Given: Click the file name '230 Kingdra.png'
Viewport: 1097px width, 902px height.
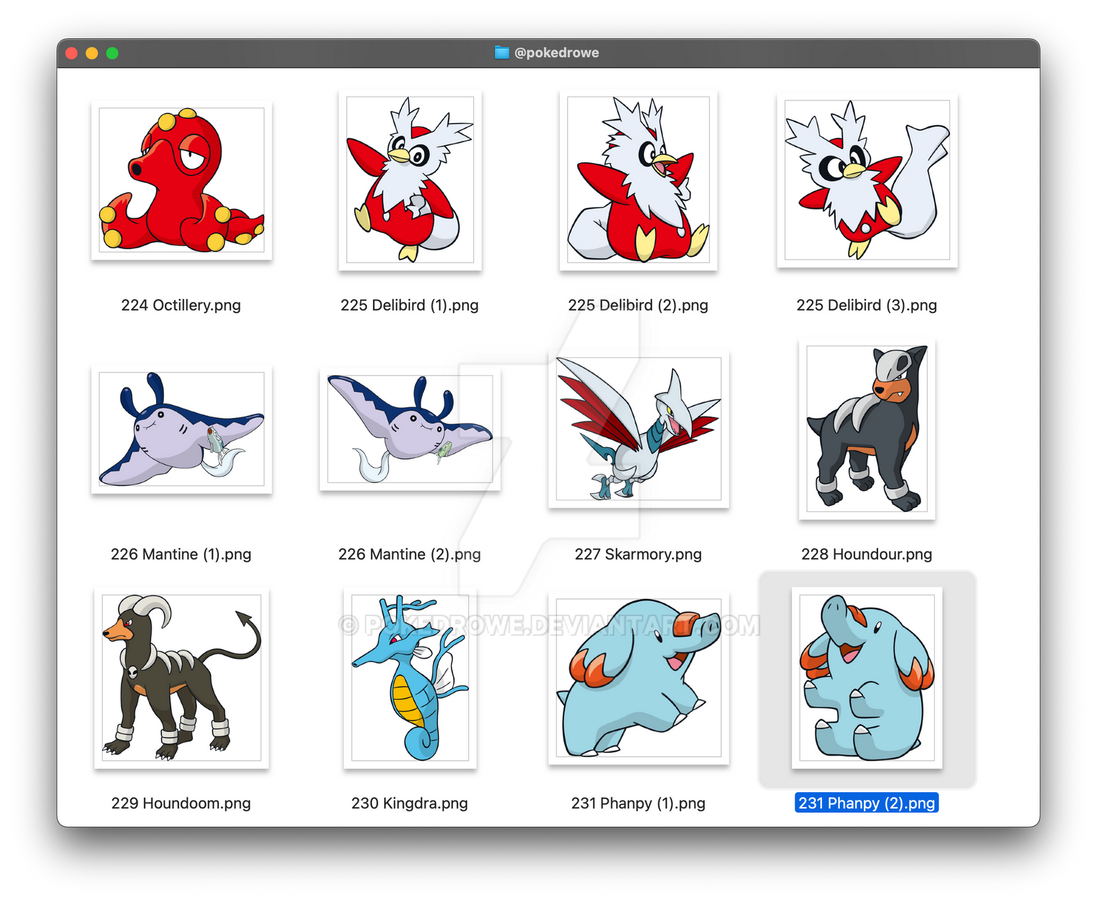Looking at the screenshot, I should click(410, 803).
